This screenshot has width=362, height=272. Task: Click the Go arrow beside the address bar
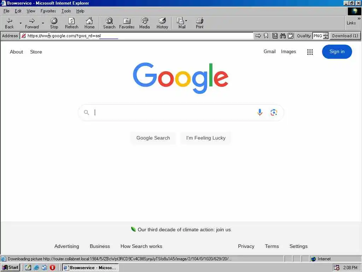point(258,36)
